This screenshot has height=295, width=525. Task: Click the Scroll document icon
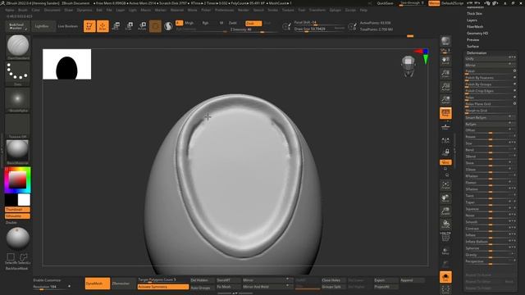[x=445, y=61]
